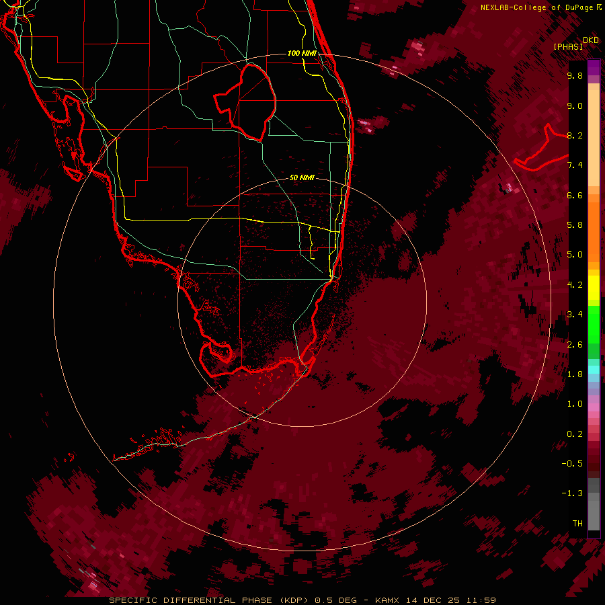Click the "100 NMI" range ring label

(302, 53)
